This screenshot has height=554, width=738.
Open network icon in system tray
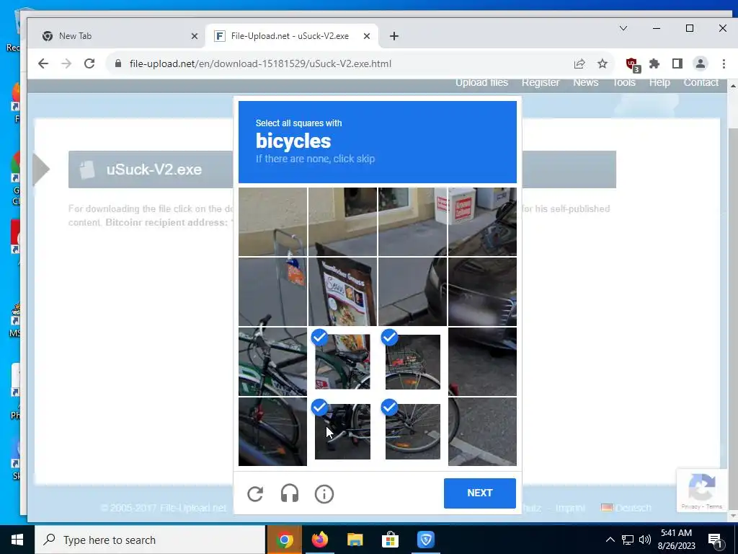coord(628,540)
